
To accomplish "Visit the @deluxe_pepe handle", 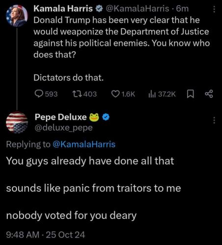I will pyautogui.click(x=64, y=128).
